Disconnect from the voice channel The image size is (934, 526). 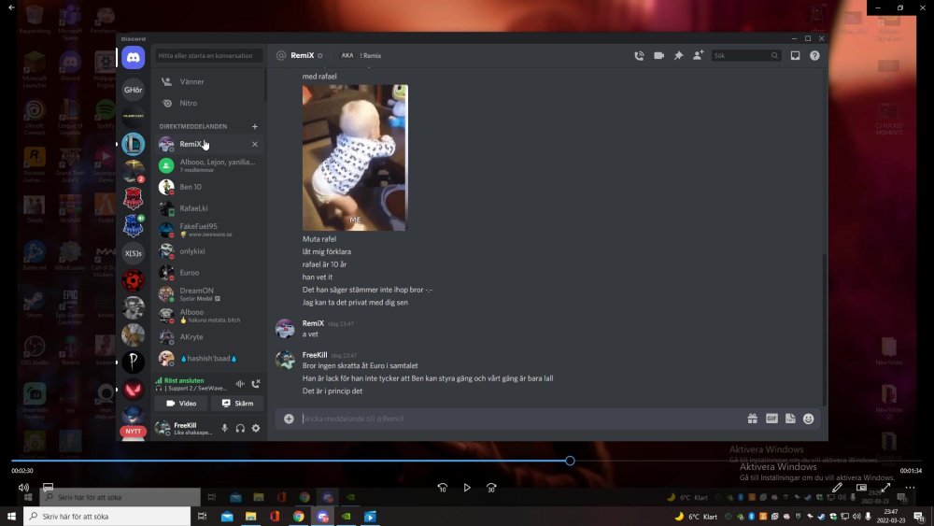tap(256, 384)
